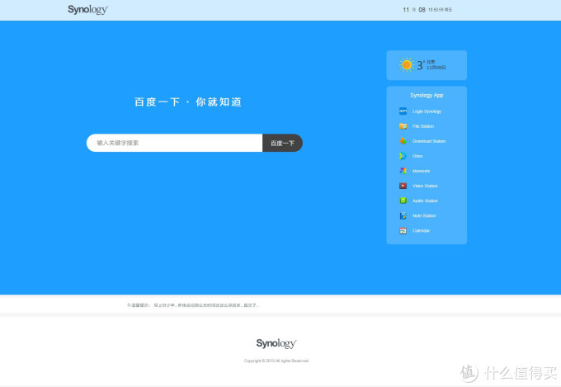Image resolution: width=561 pixels, height=387 pixels.
Task: Click the "Synology App" panel heading
Action: pyautogui.click(x=427, y=95)
